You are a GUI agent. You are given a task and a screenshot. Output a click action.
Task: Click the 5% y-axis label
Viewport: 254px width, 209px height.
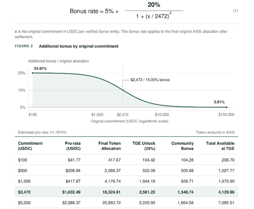click(x=23, y=107)
